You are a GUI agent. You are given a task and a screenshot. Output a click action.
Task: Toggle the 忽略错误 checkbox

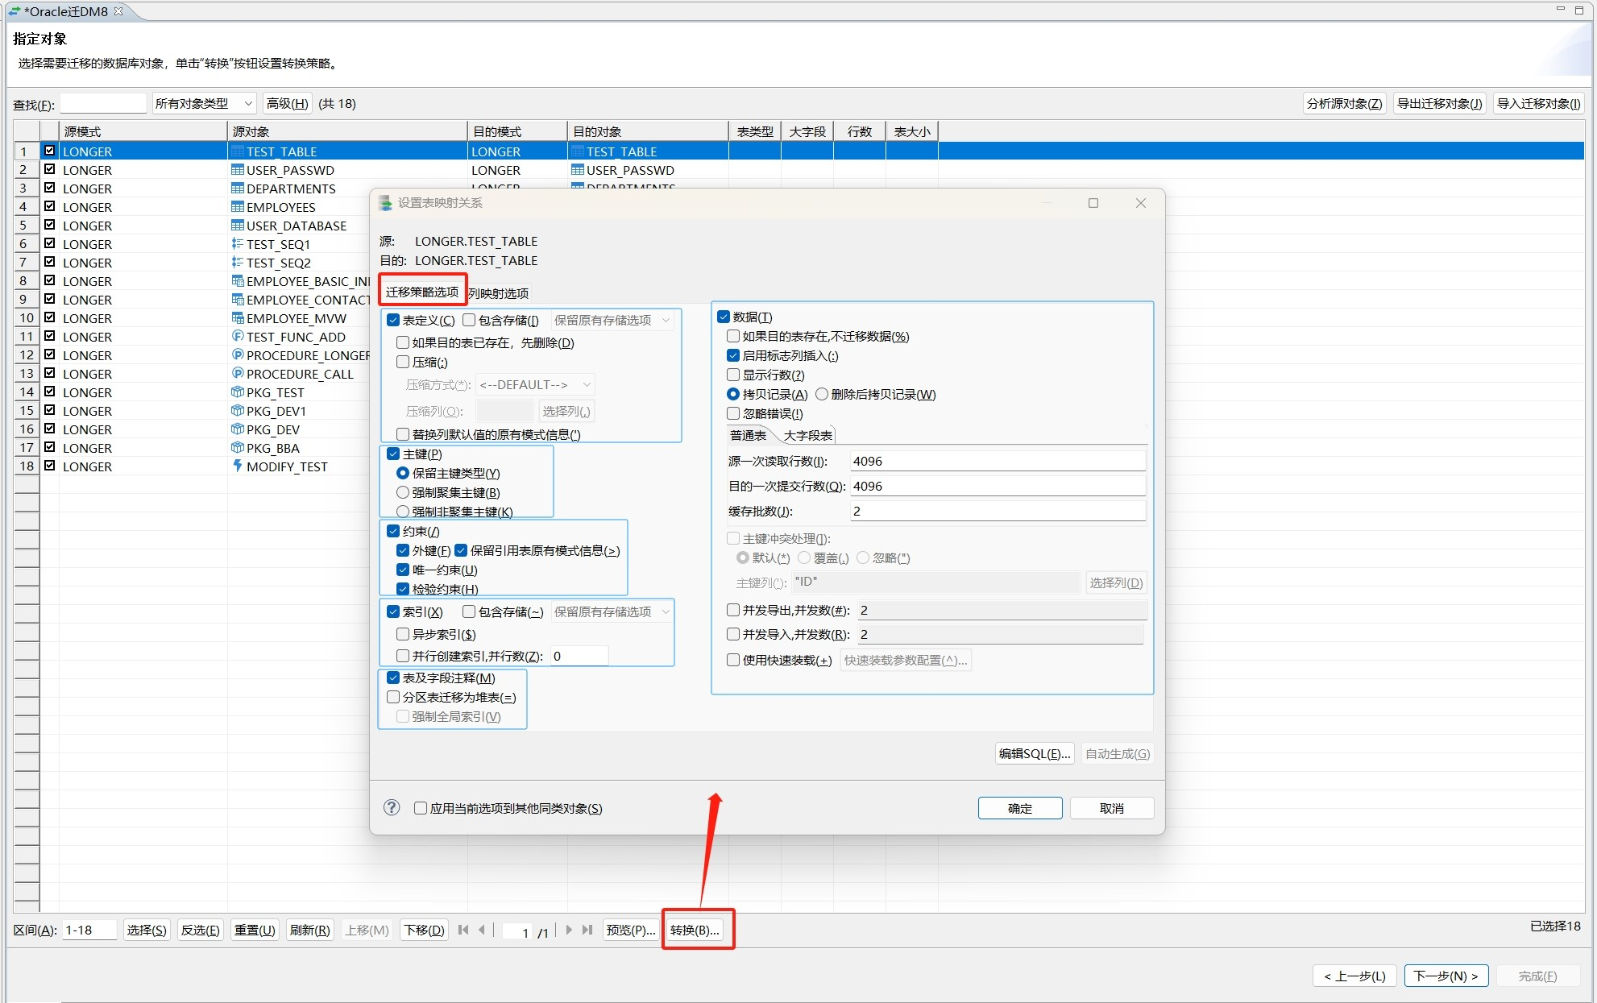[733, 413]
